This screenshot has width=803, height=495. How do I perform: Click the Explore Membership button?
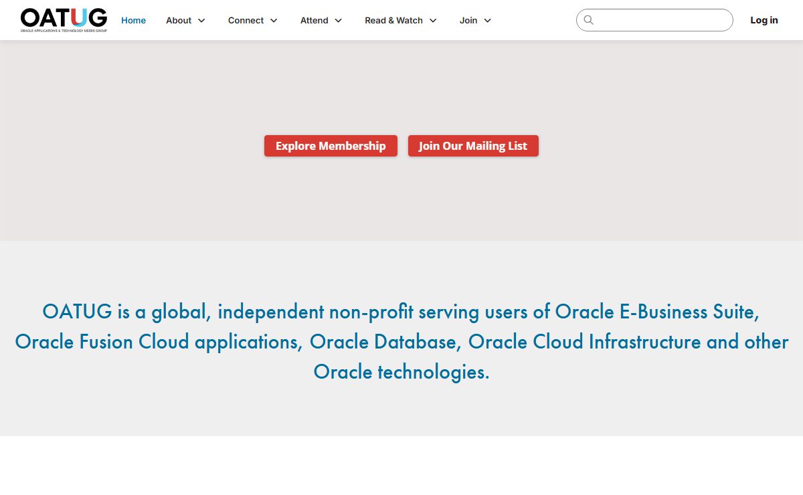click(331, 146)
